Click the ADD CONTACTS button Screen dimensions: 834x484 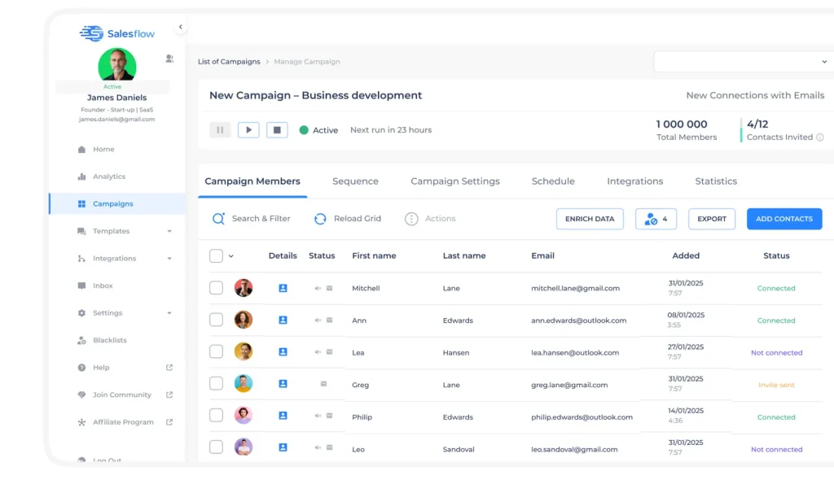pos(784,219)
